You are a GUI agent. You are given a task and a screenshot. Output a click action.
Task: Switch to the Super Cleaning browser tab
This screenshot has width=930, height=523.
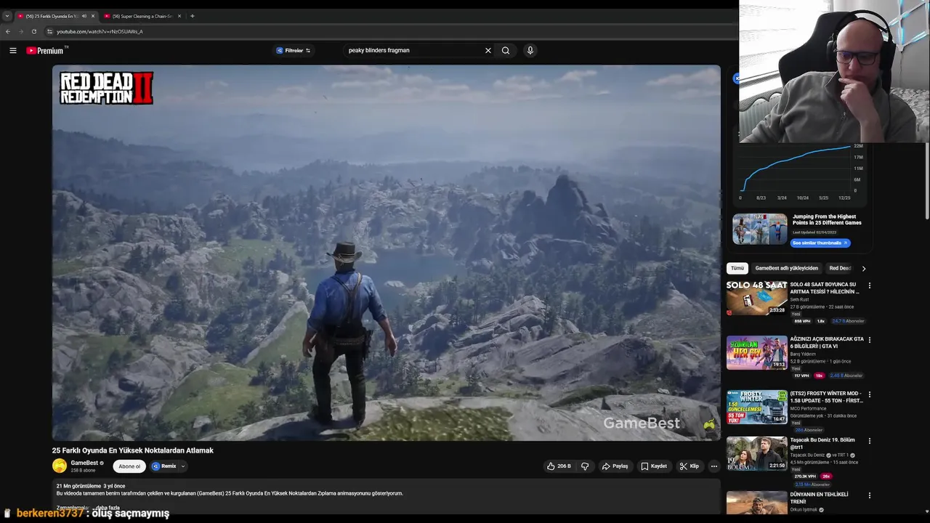click(x=142, y=16)
